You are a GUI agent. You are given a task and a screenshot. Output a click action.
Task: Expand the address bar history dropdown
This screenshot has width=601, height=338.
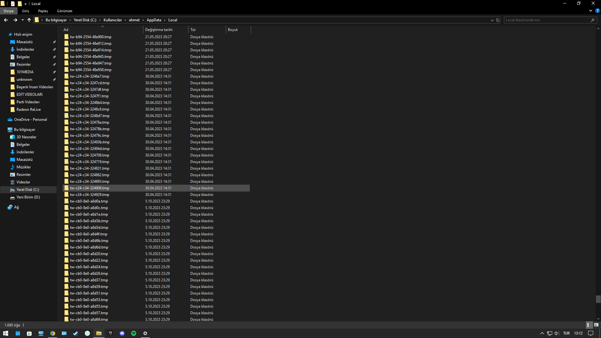coord(492,20)
